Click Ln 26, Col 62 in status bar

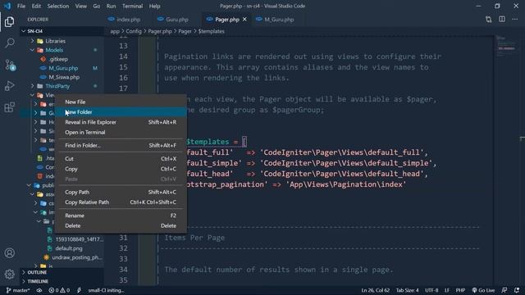[375, 290]
